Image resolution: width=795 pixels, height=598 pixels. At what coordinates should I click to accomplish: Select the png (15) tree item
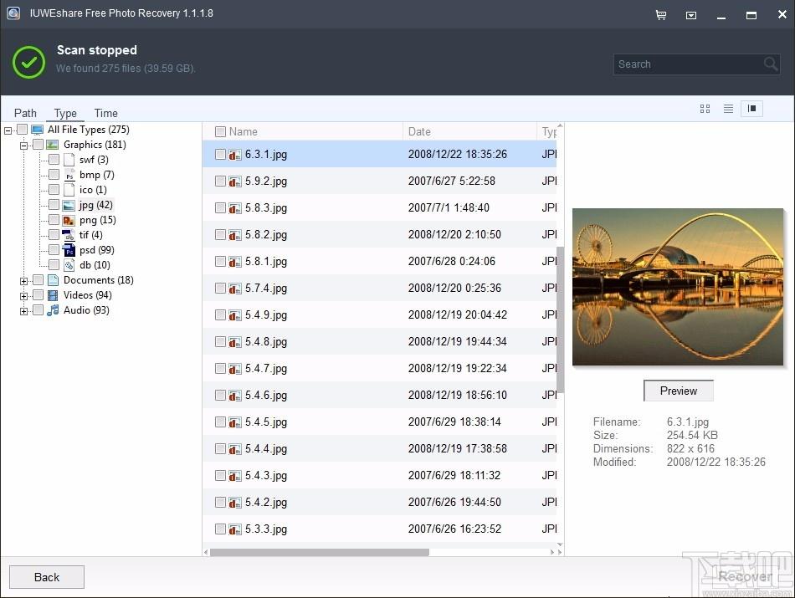point(97,220)
